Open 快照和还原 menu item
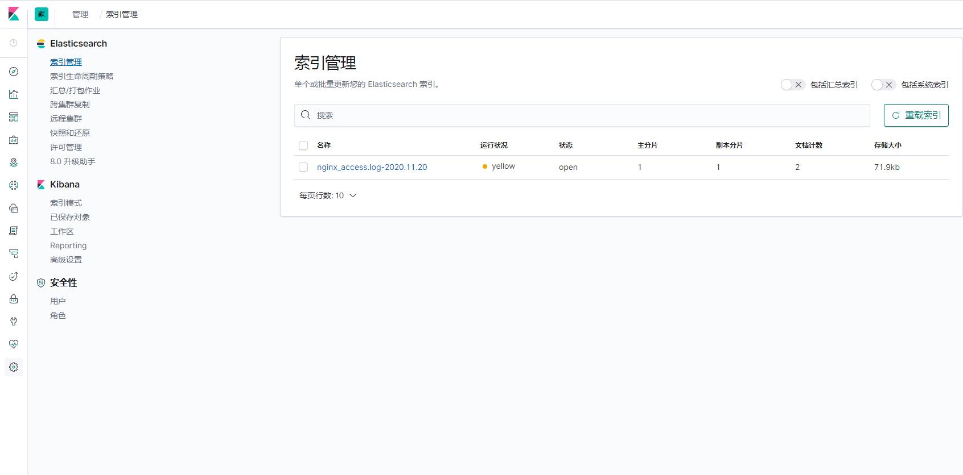Image resolution: width=963 pixels, height=475 pixels. pos(70,133)
